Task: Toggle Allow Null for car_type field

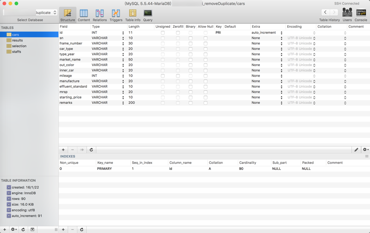Action: 205,49
